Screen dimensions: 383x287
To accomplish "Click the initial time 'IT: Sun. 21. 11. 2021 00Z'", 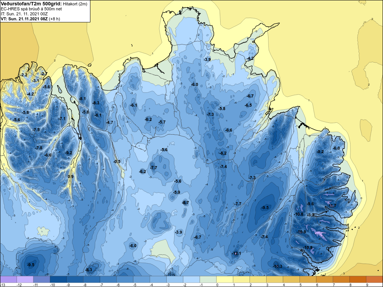I will [24, 14].
